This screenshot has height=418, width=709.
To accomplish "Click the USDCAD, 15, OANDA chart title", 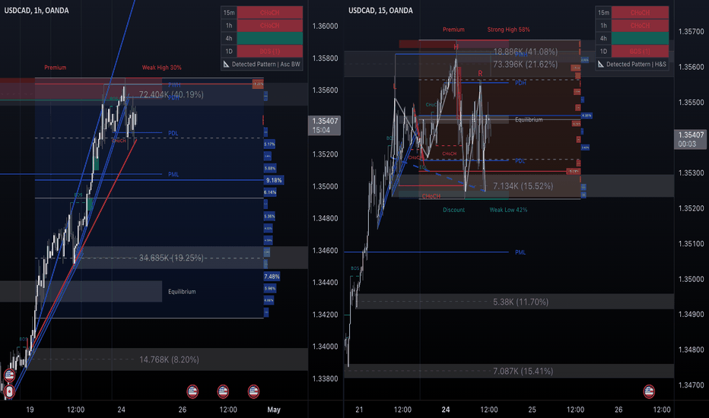I will [x=380, y=11].
